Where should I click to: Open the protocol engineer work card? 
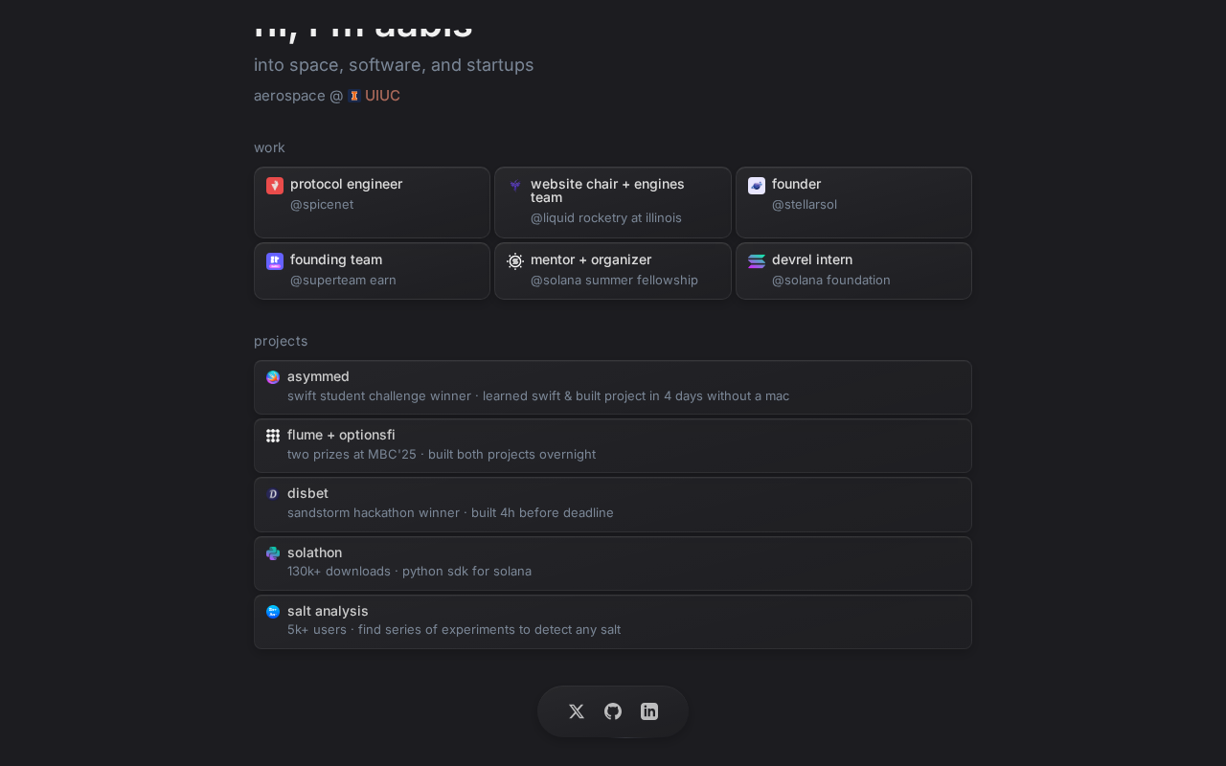pyautogui.click(x=372, y=202)
